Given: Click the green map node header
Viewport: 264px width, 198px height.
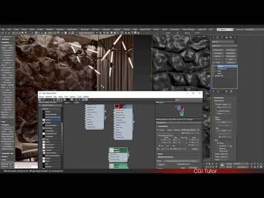Looking at the screenshot, I should (118, 150).
